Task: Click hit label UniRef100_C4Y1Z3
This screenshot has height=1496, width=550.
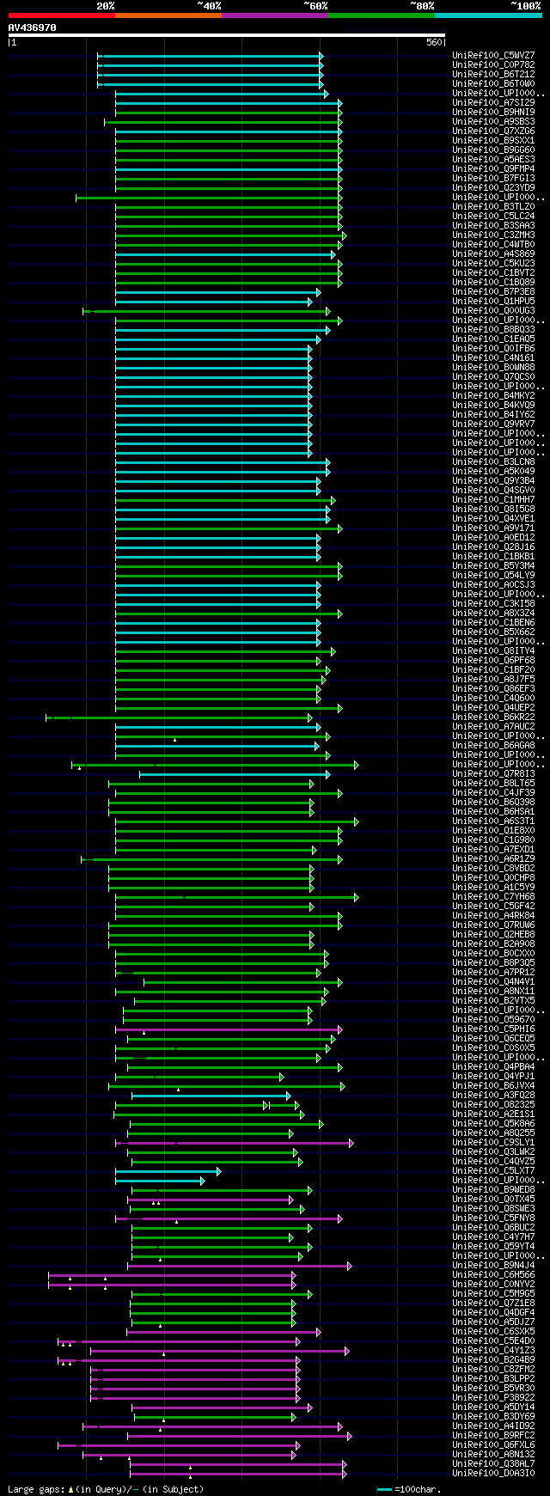Action: coord(493,1350)
